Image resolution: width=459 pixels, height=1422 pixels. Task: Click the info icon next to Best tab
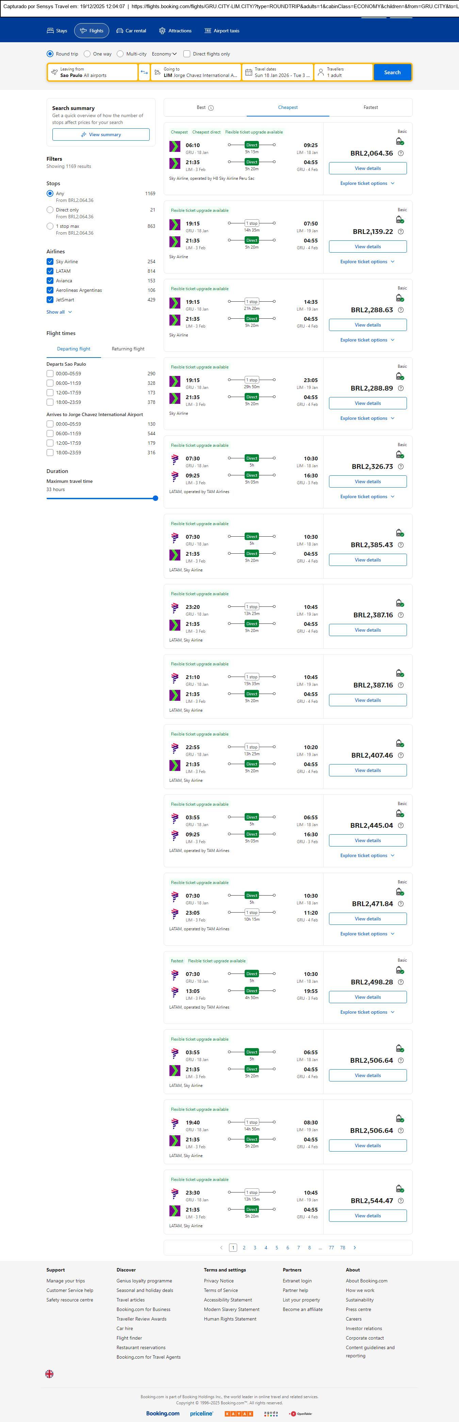(x=211, y=108)
